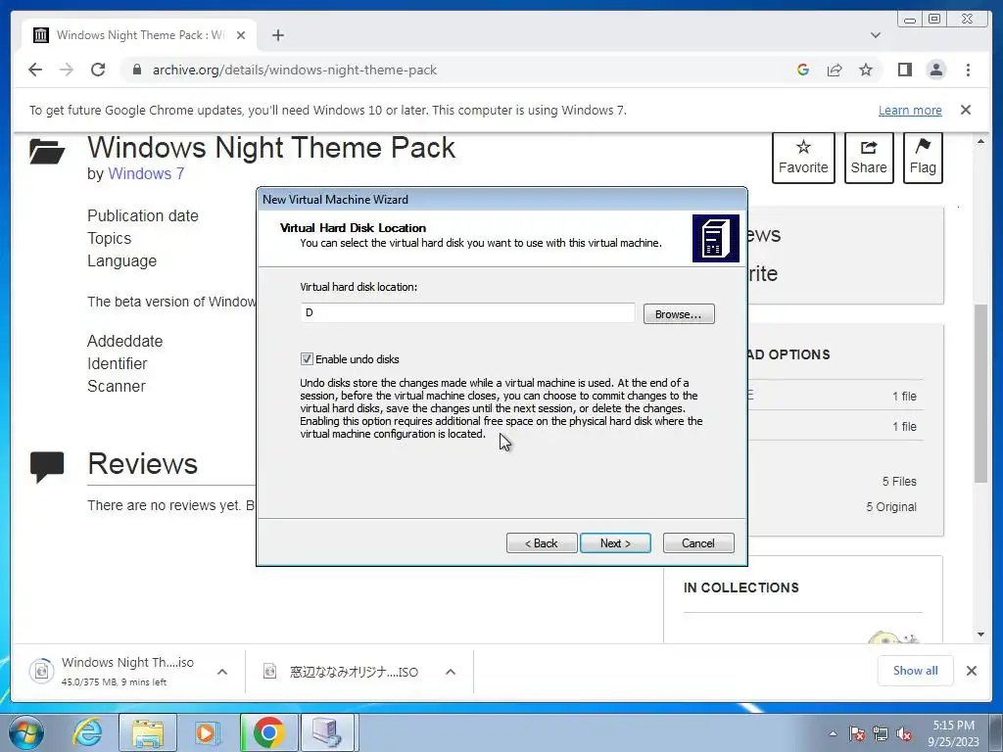The width and height of the screenshot is (1003, 752).
Task: Click the Chrome forward arrow
Action: (x=67, y=70)
